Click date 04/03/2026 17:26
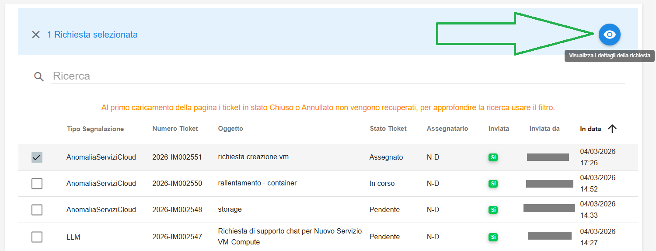Image resolution: width=656 pixels, height=251 pixels. [597, 157]
